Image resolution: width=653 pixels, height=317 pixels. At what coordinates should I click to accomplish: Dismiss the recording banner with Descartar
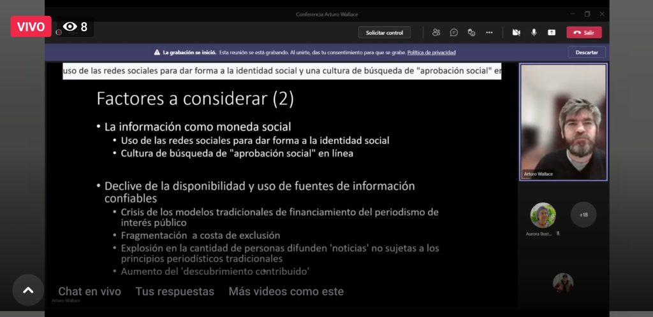pyautogui.click(x=586, y=52)
